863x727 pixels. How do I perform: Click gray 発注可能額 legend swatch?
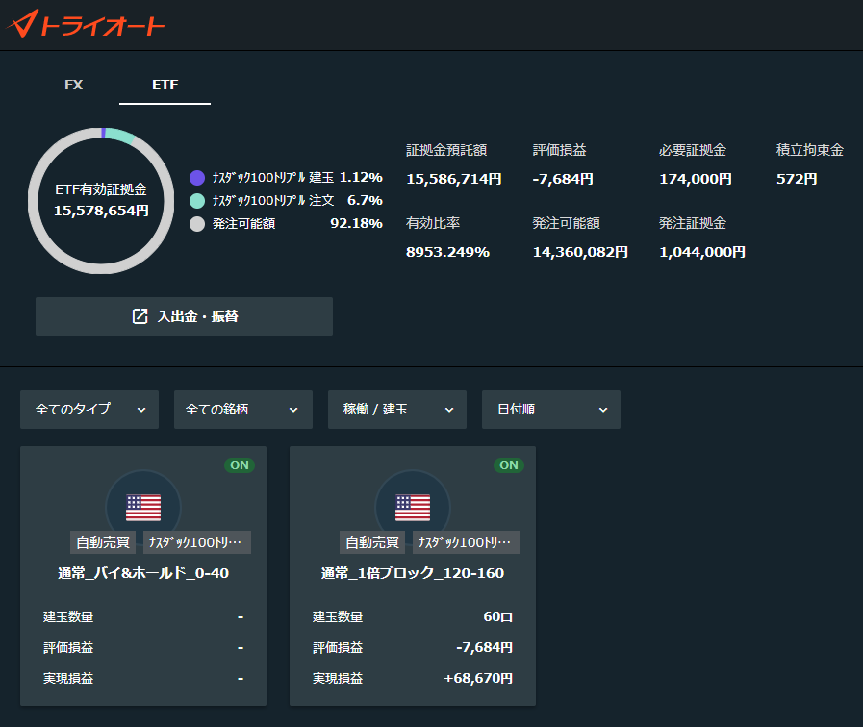(197, 224)
